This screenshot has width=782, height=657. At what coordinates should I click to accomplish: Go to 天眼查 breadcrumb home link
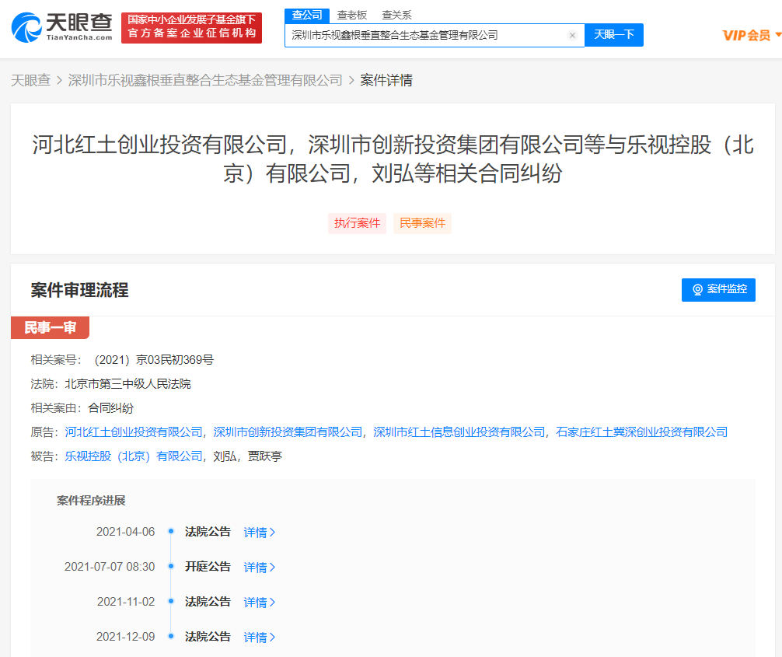pyautogui.click(x=30, y=80)
